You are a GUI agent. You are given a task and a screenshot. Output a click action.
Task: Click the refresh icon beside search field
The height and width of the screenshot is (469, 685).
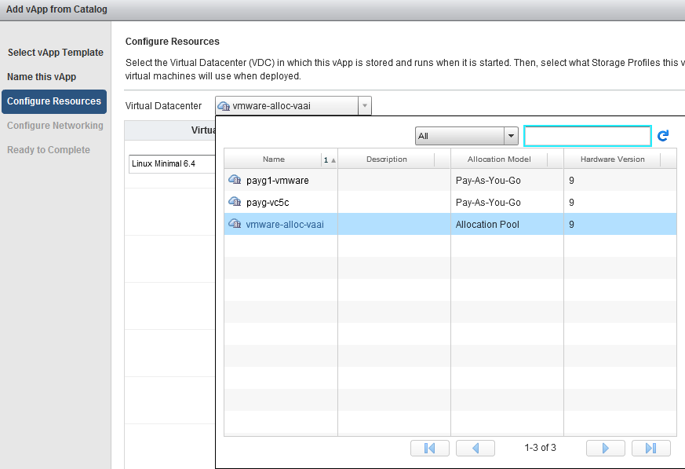pos(663,136)
